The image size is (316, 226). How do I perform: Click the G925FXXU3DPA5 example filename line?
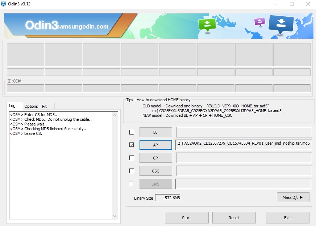pos(217,111)
